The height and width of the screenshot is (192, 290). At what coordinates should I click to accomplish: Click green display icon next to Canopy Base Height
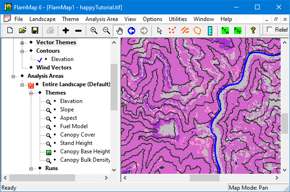(48, 152)
